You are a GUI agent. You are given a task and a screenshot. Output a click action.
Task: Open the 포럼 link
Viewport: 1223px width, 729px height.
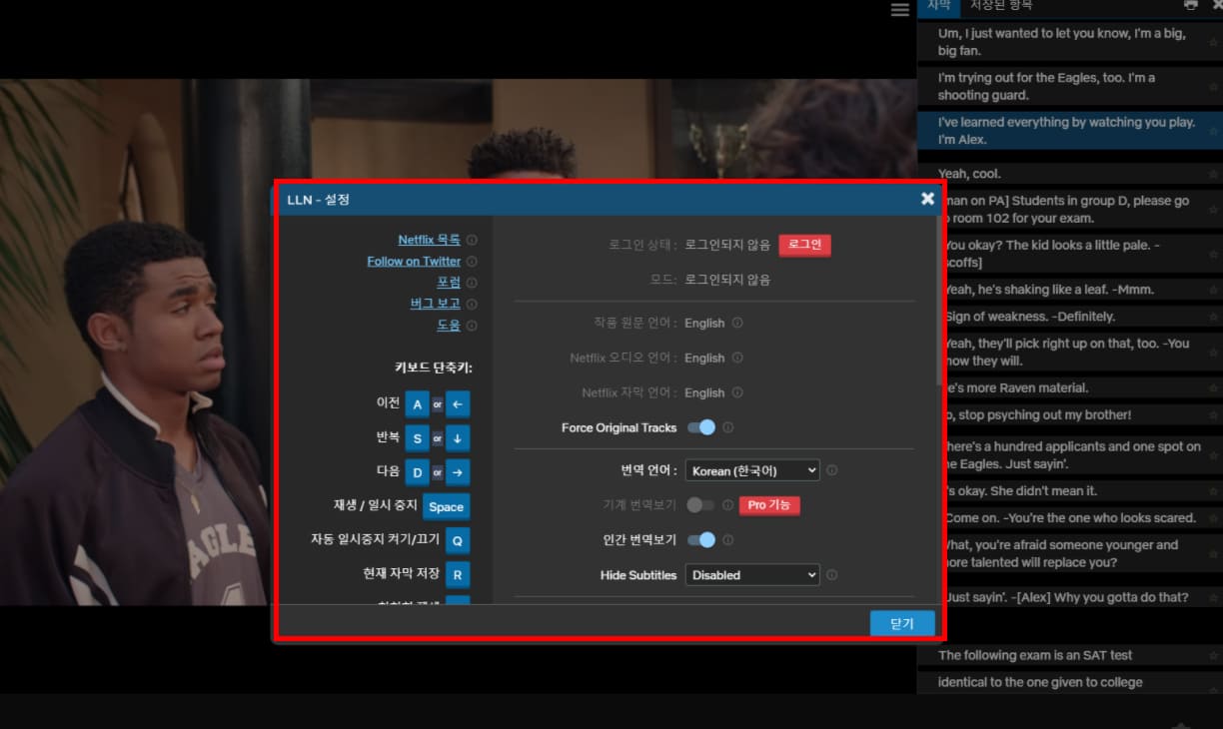pyautogui.click(x=449, y=283)
